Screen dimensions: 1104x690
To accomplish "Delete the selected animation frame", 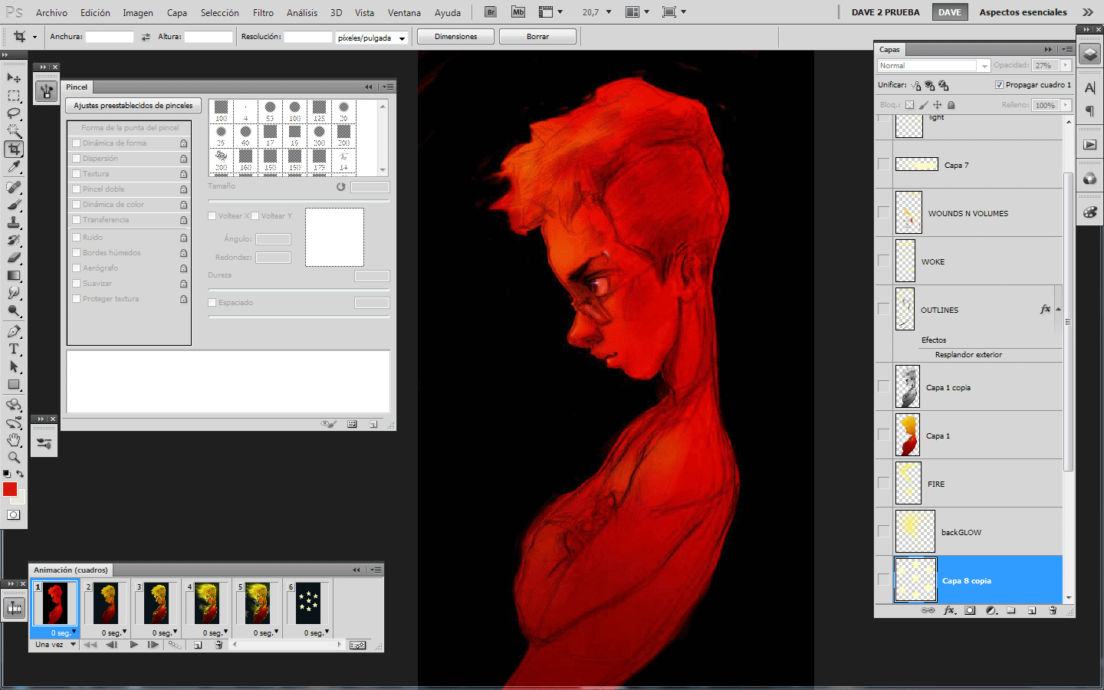I will 219,645.
